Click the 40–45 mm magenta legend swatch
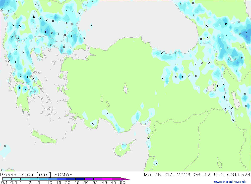This screenshot has width=251, height=184. (107, 179)
